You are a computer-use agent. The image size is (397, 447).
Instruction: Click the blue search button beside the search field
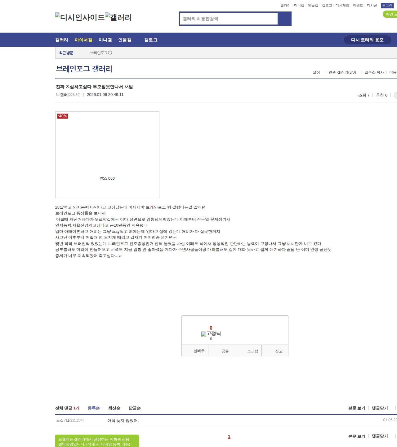click(x=284, y=19)
